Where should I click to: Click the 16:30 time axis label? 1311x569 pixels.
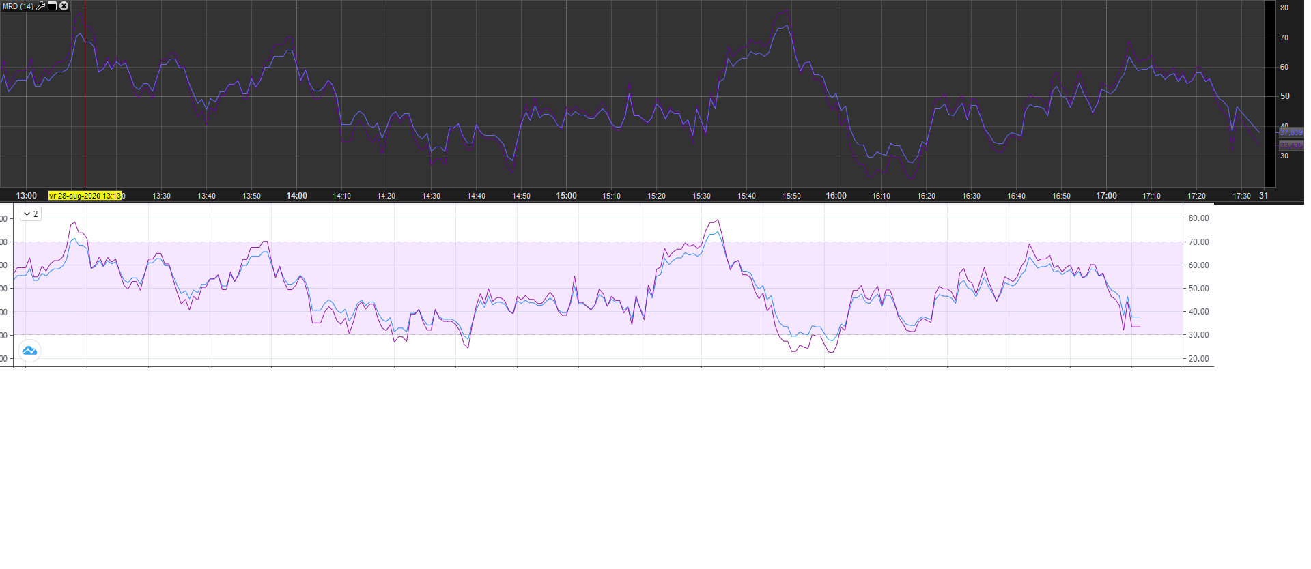coord(971,196)
